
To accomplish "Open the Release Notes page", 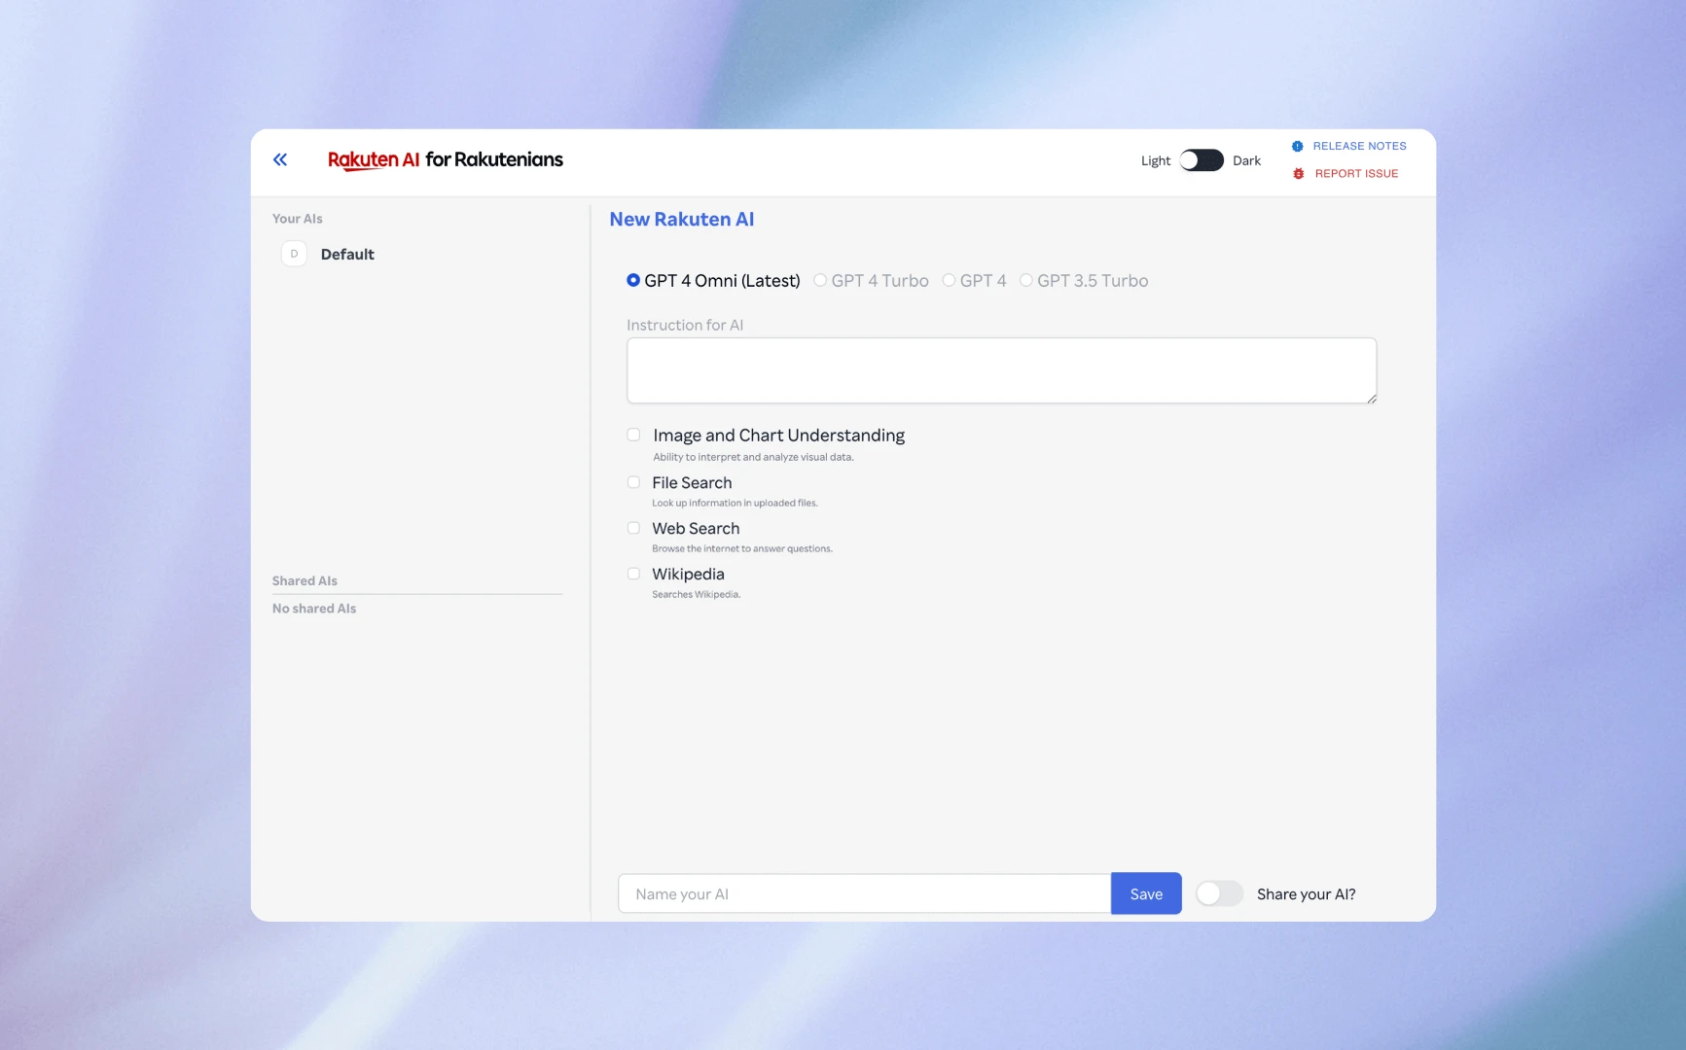I will [1358, 146].
